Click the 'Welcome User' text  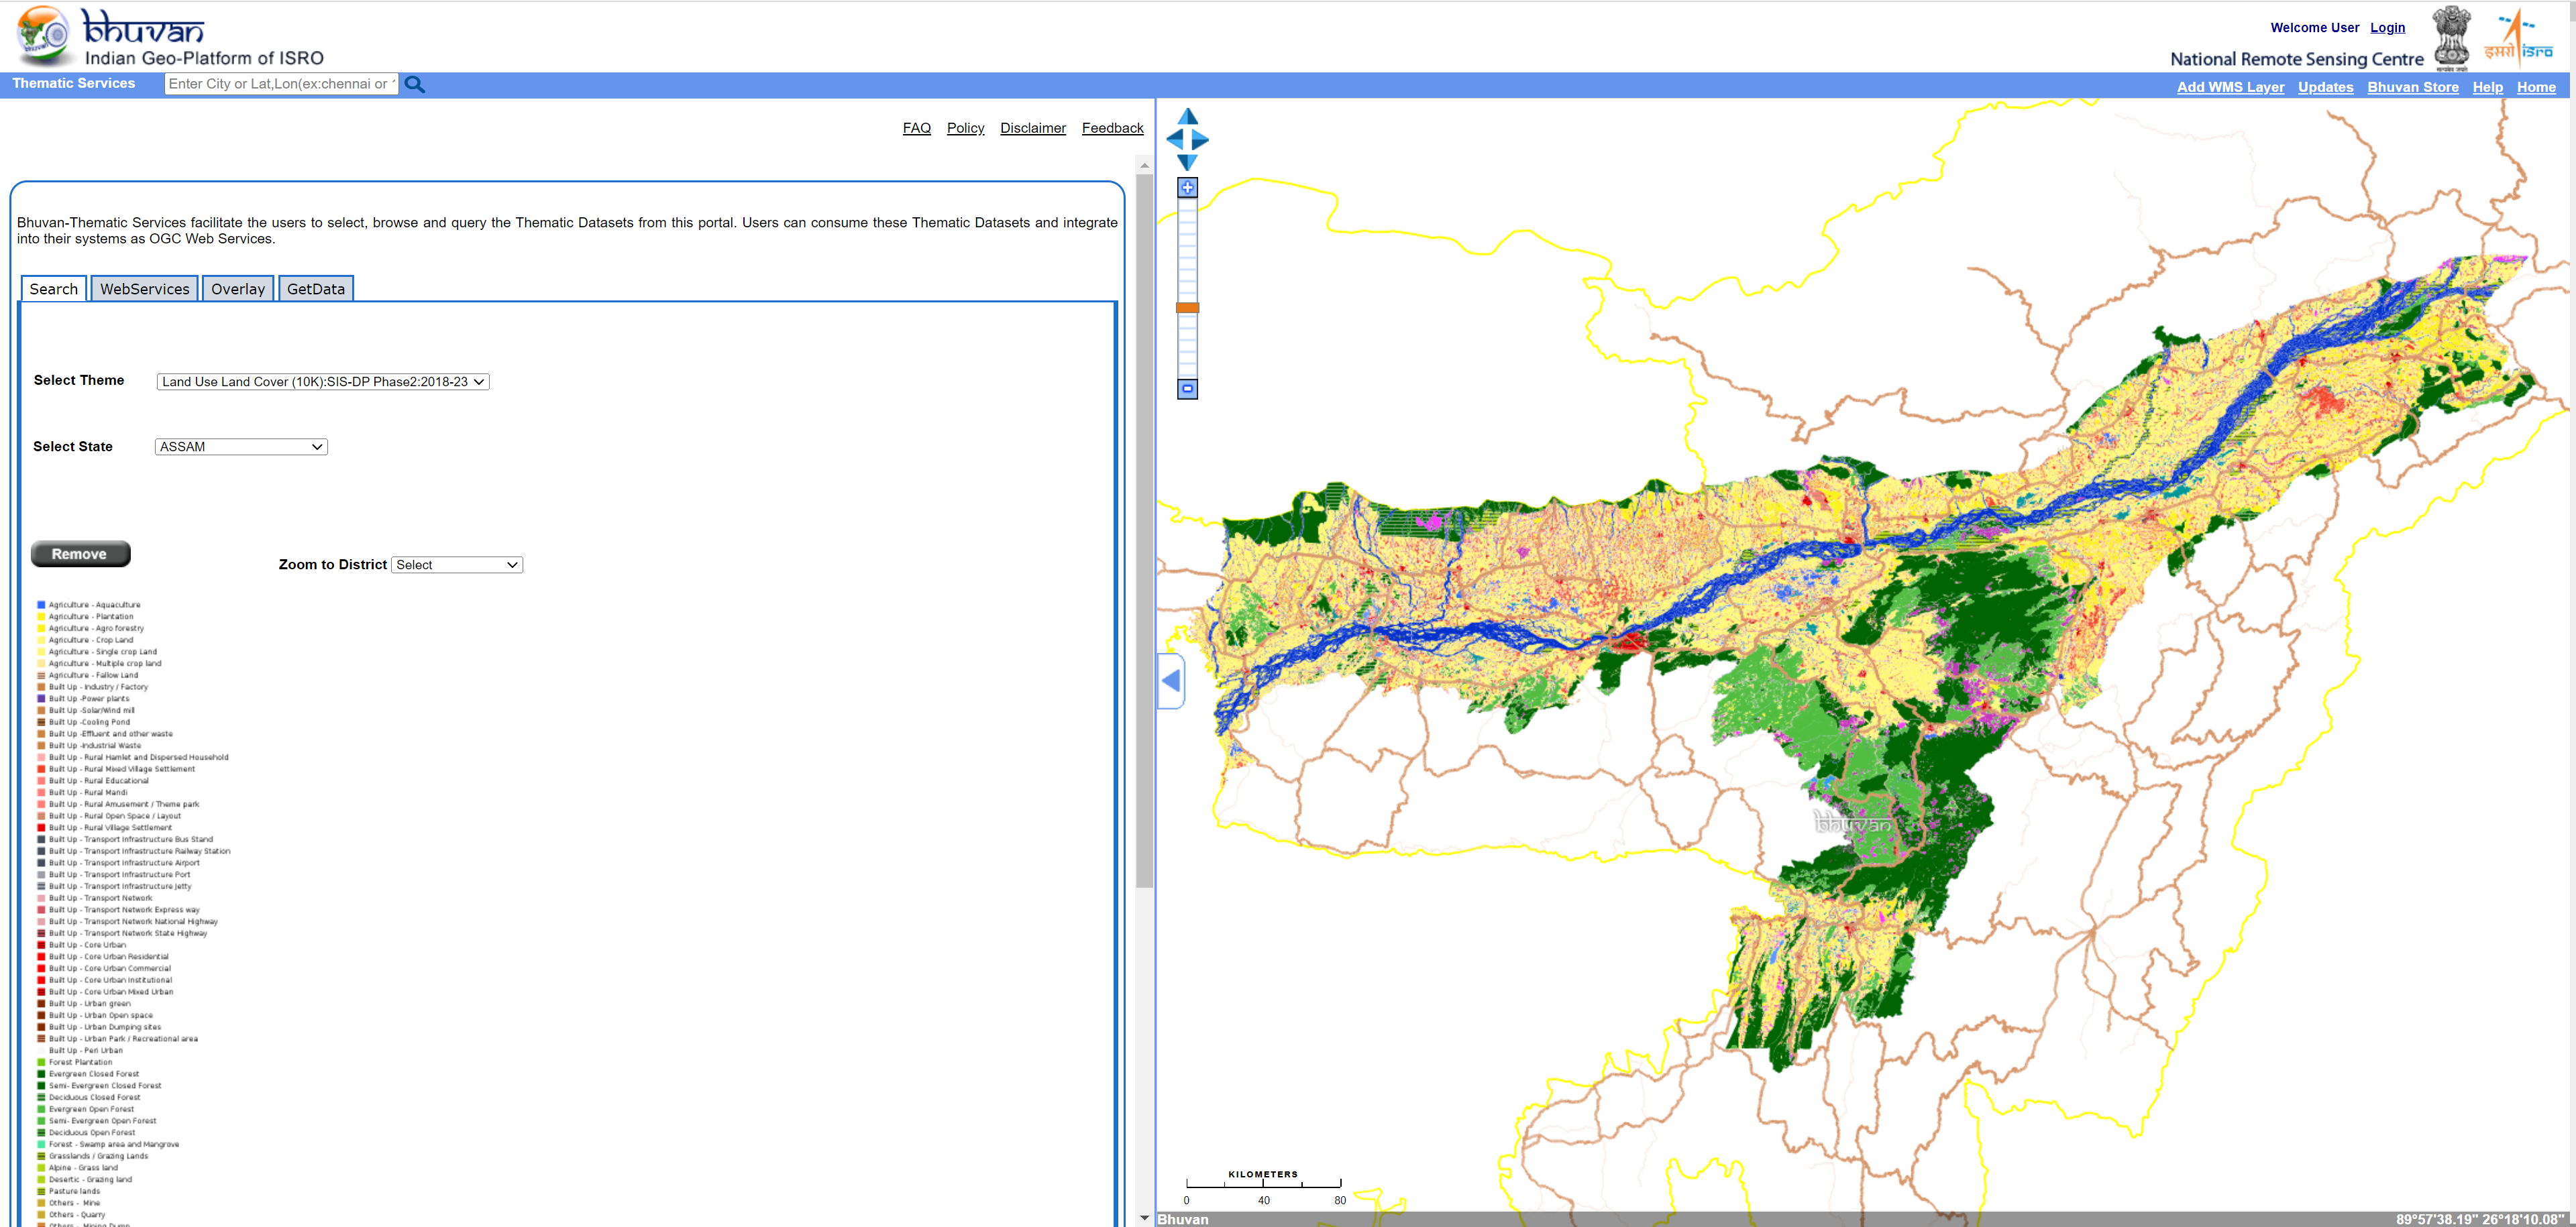2314,28
